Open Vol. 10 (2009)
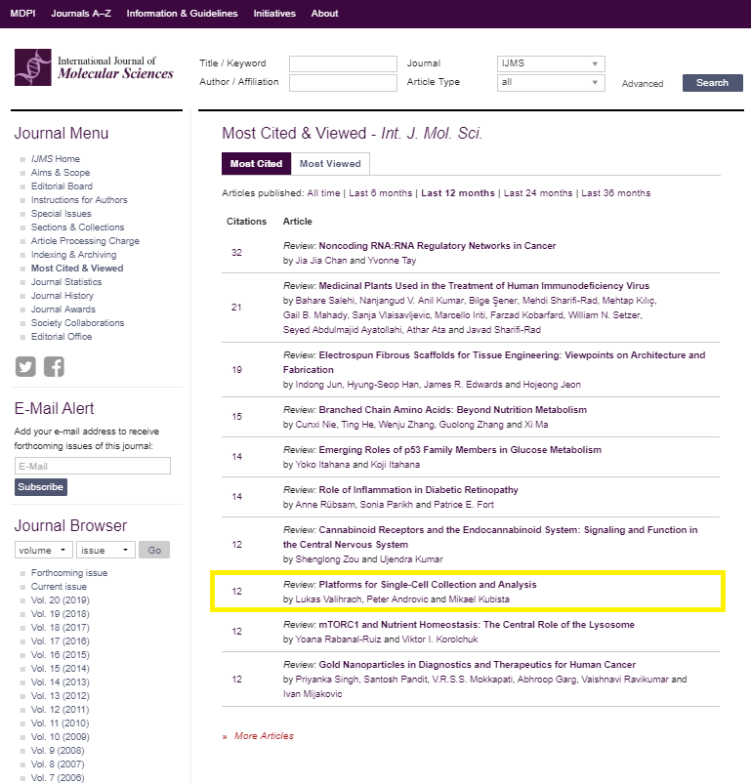Image resolution: width=751 pixels, height=784 pixels. click(60, 737)
